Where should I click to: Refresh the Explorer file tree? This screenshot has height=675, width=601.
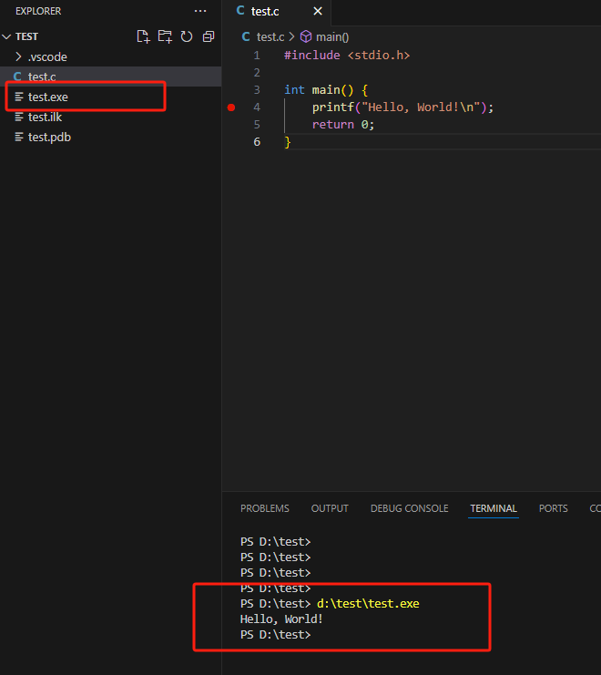tap(187, 36)
